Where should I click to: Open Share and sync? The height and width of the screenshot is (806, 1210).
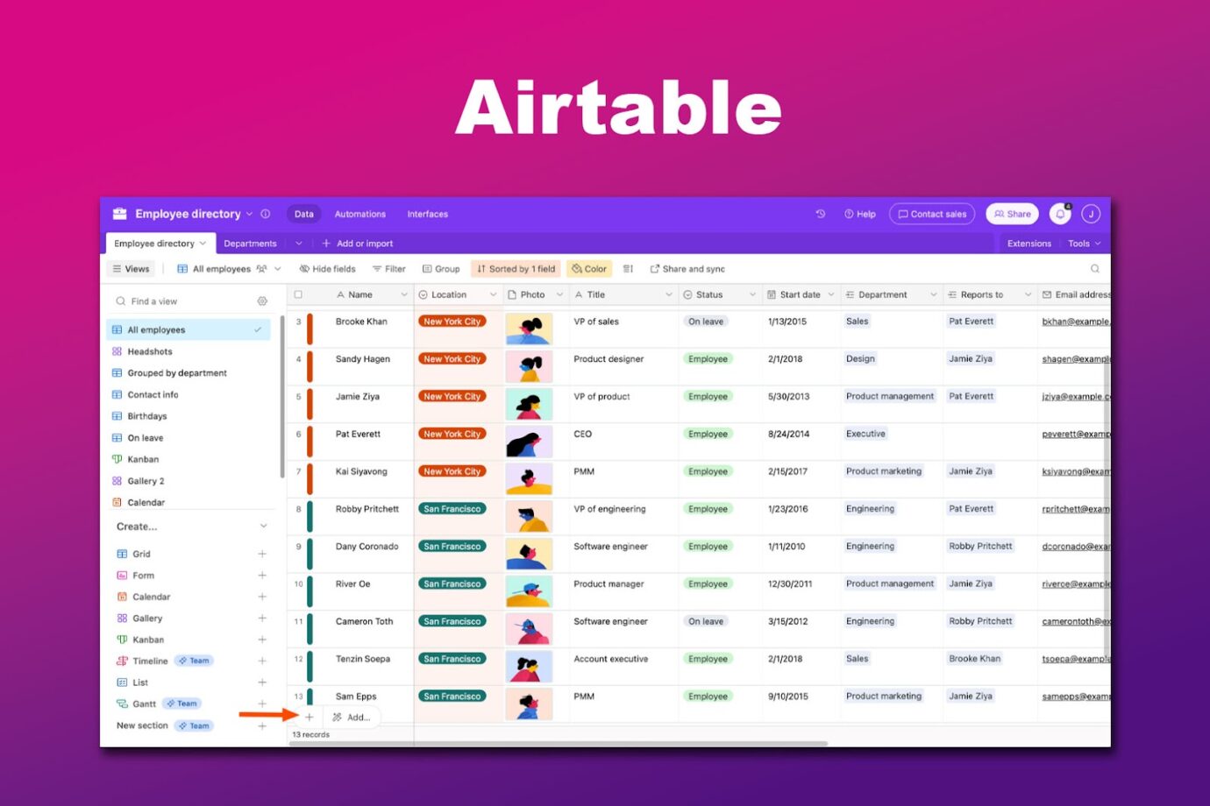click(687, 269)
